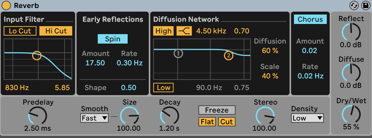Disable the Spin early reflections switch
Image resolution: width=372 pixels, height=138 pixels.
pos(113,39)
